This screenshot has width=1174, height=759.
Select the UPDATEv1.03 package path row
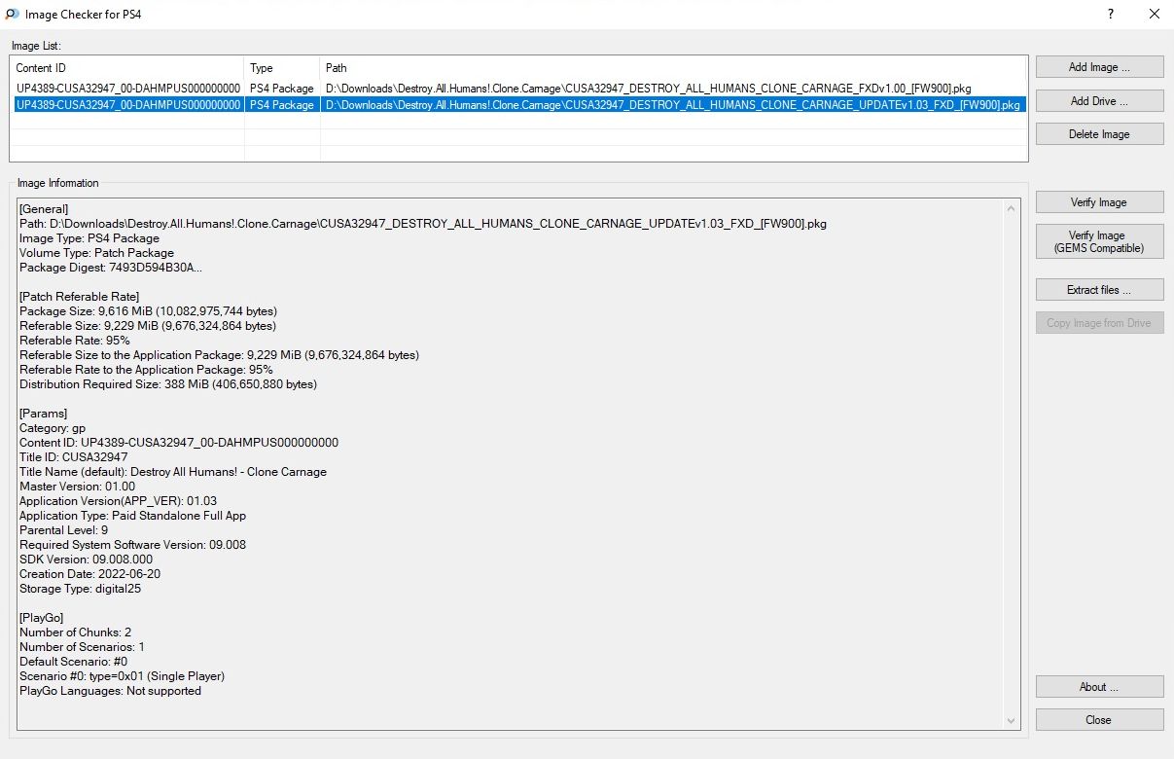(x=673, y=104)
